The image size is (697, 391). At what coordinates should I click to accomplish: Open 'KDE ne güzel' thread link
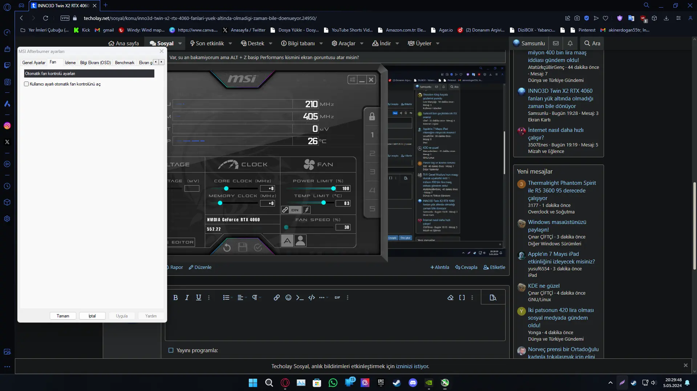pos(544,286)
